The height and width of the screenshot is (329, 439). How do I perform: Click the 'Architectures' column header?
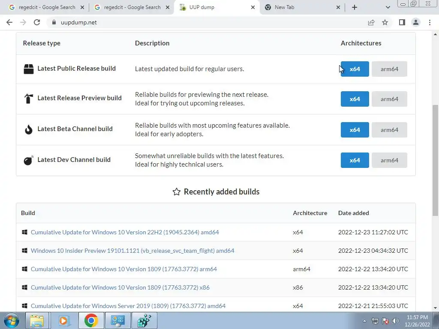click(361, 43)
